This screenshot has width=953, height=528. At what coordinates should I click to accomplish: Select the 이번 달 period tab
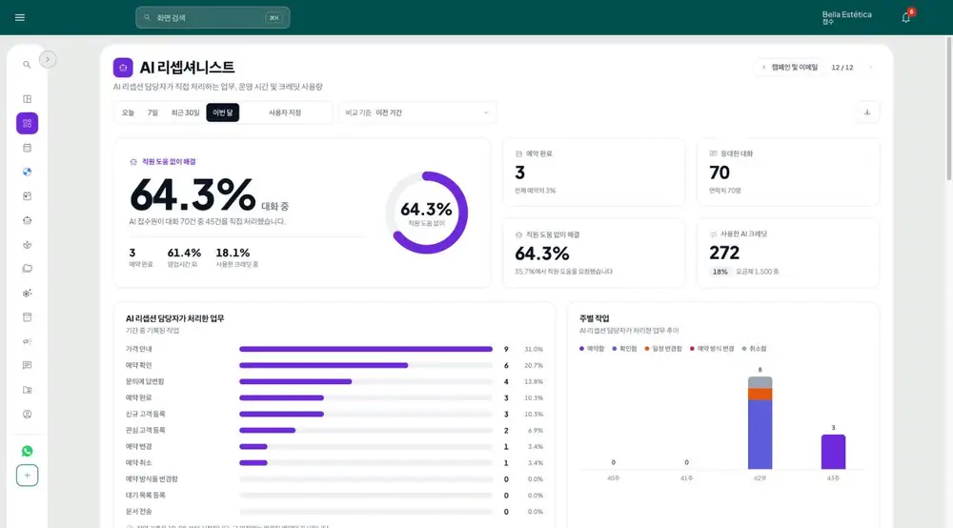(222, 112)
